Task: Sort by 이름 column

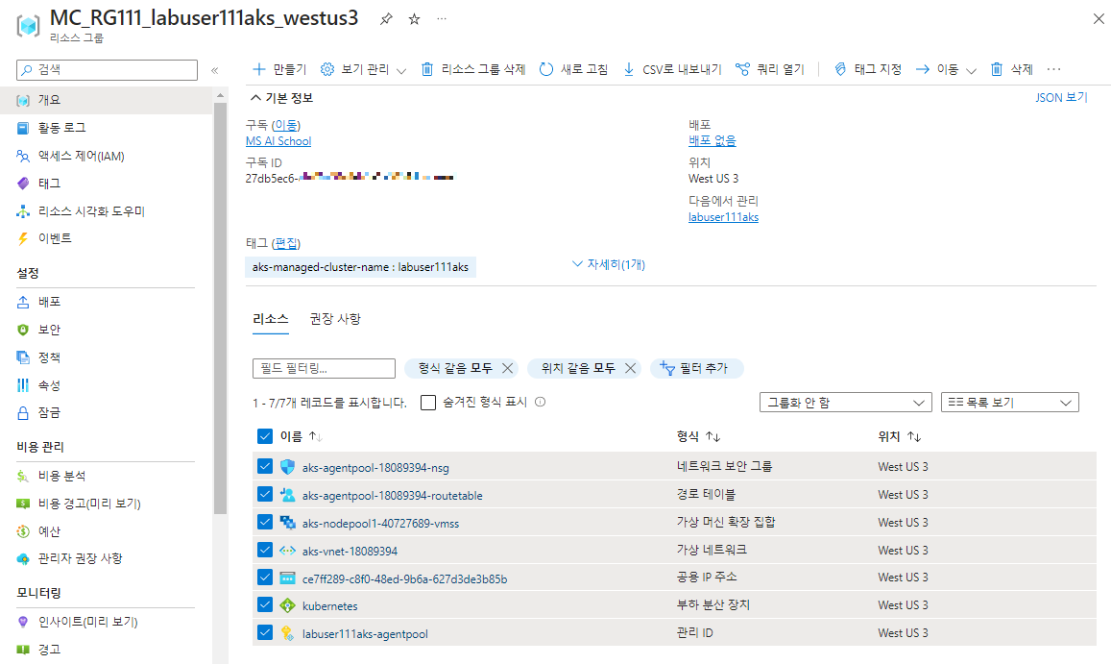Action: click(x=302, y=436)
